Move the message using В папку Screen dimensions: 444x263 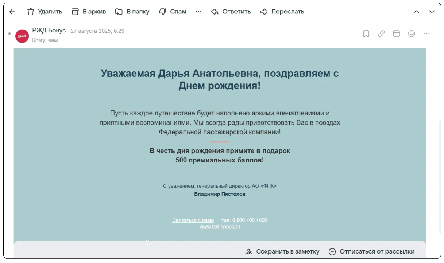coord(132,12)
